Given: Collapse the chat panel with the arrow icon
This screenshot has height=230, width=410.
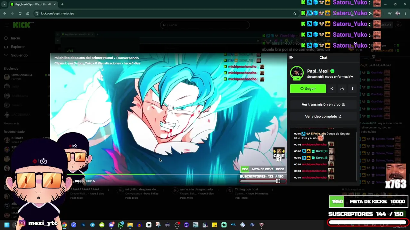Looking at the screenshot, I should (x=291, y=57).
